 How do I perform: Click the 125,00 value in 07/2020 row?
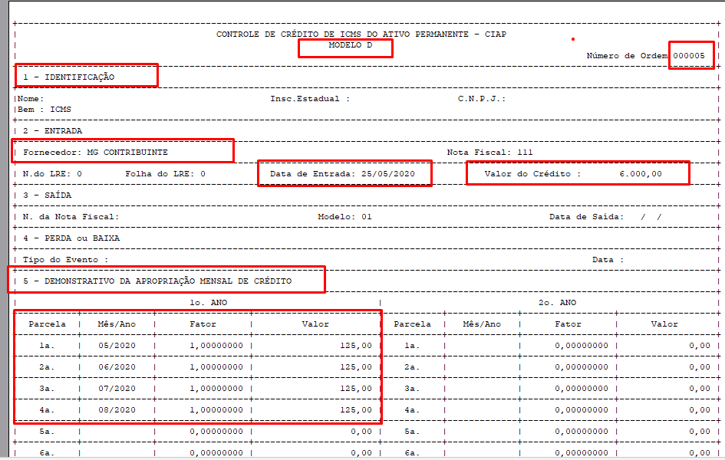(x=355, y=389)
